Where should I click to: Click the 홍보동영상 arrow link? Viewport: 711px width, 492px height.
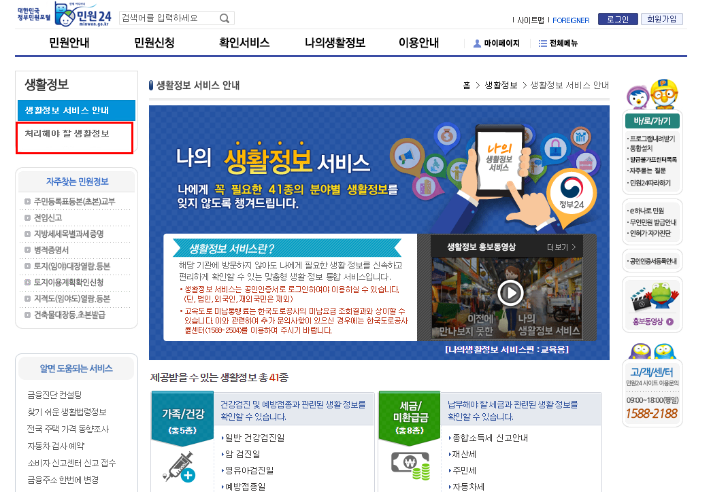pos(669,321)
